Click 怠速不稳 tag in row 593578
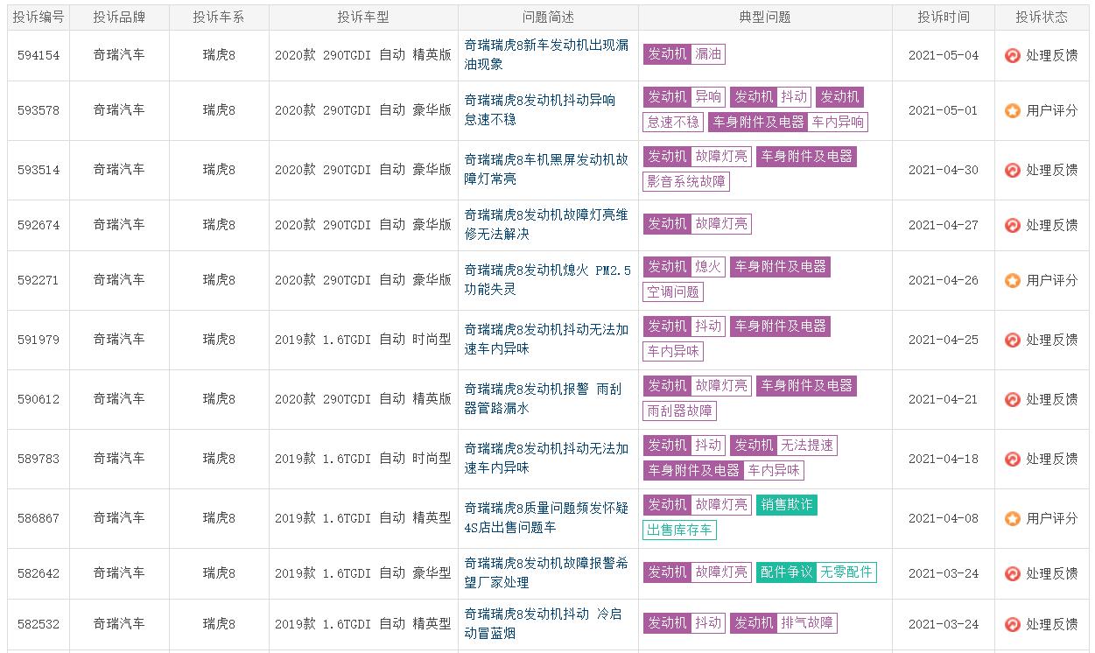Viewport: 1095px width, 653px height. tap(673, 122)
